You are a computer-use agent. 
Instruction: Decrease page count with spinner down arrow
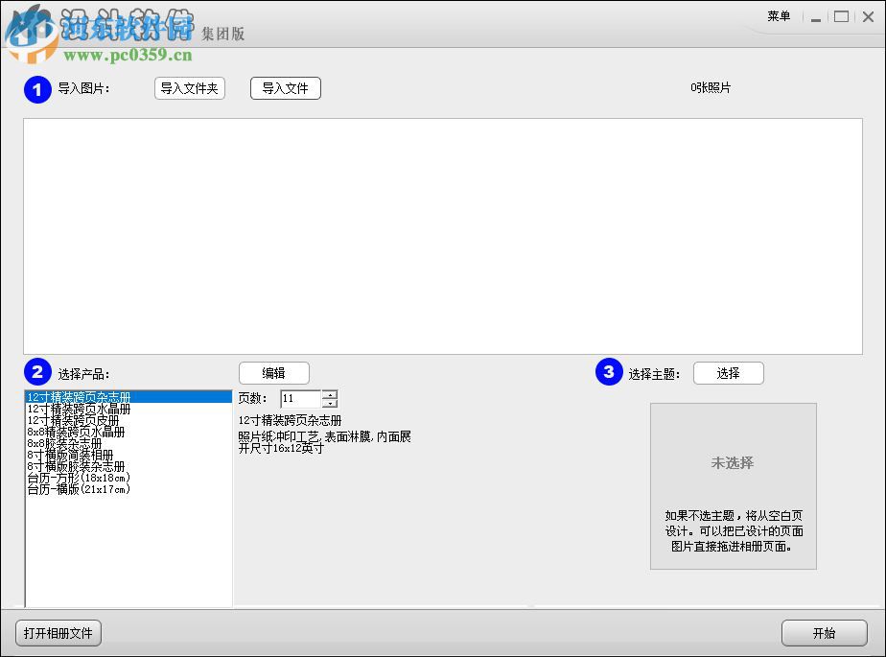click(x=329, y=403)
